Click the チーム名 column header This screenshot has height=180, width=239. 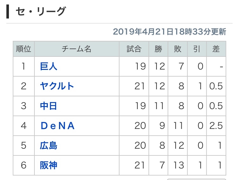click(77, 49)
